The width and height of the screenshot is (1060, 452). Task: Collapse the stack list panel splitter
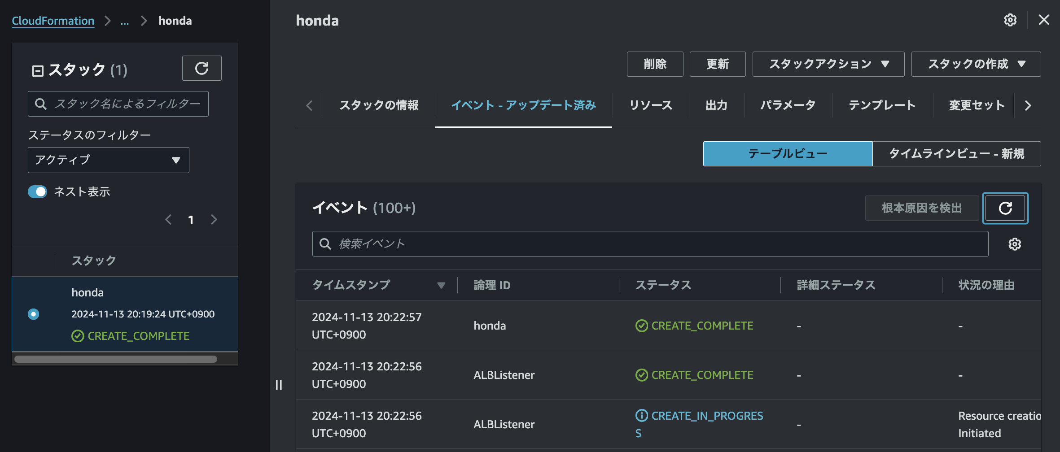[279, 385]
